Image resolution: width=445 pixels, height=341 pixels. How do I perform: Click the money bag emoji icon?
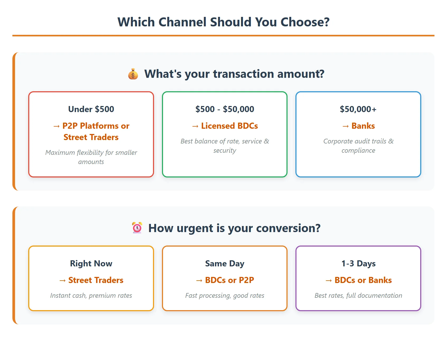pos(133,74)
